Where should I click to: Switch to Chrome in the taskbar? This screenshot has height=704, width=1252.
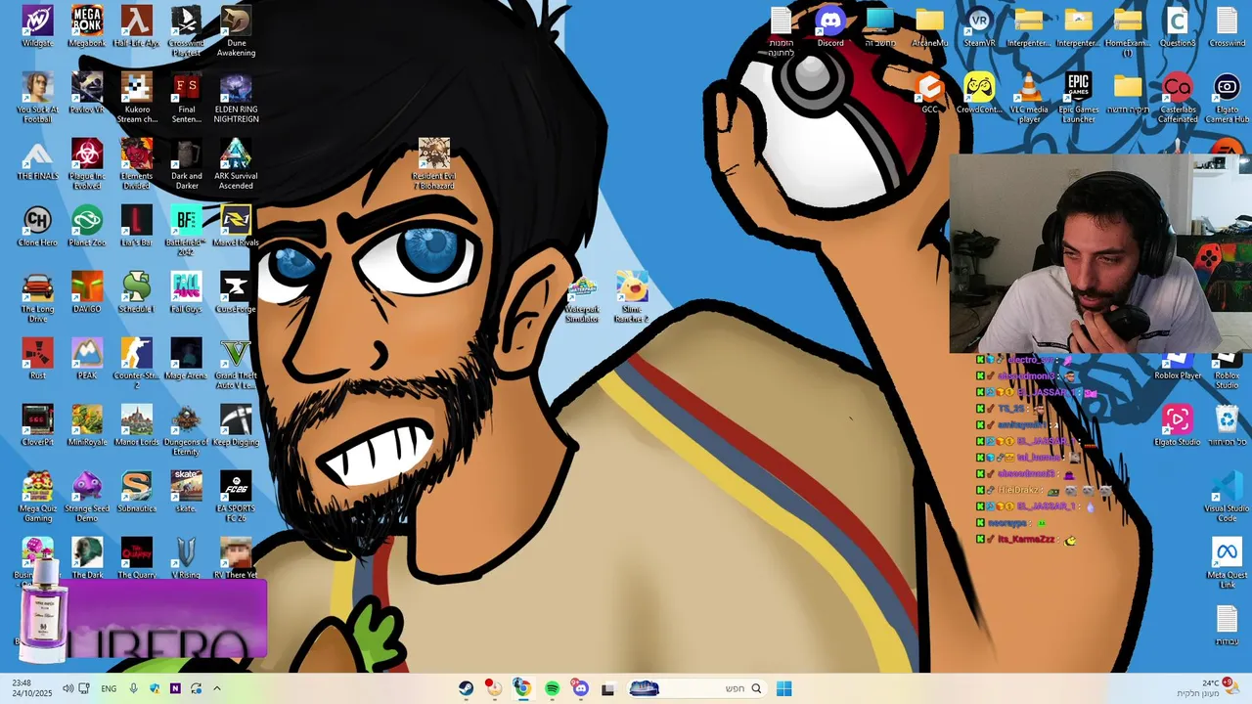(x=522, y=688)
